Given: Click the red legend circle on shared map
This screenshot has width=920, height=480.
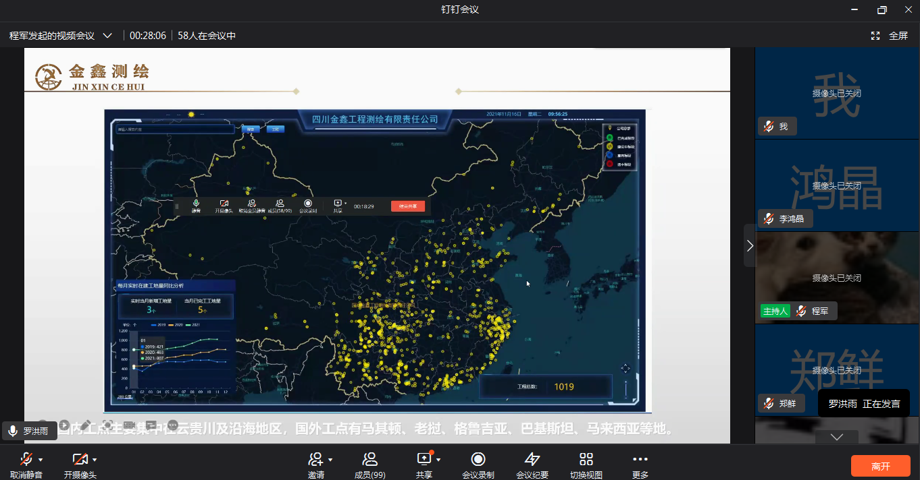Looking at the screenshot, I should (x=610, y=164).
